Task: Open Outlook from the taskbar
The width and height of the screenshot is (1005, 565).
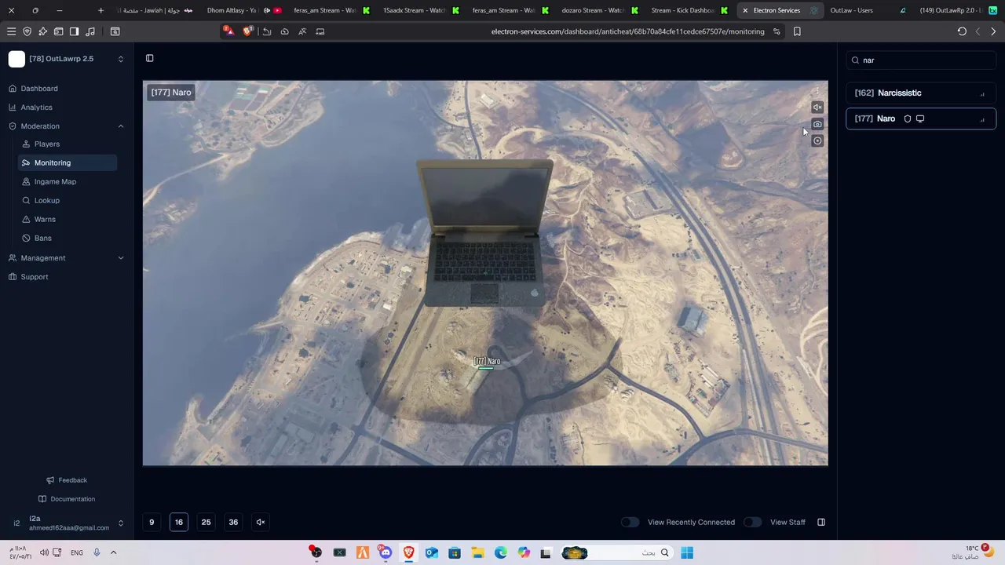Action: pyautogui.click(x=431, y=552)
